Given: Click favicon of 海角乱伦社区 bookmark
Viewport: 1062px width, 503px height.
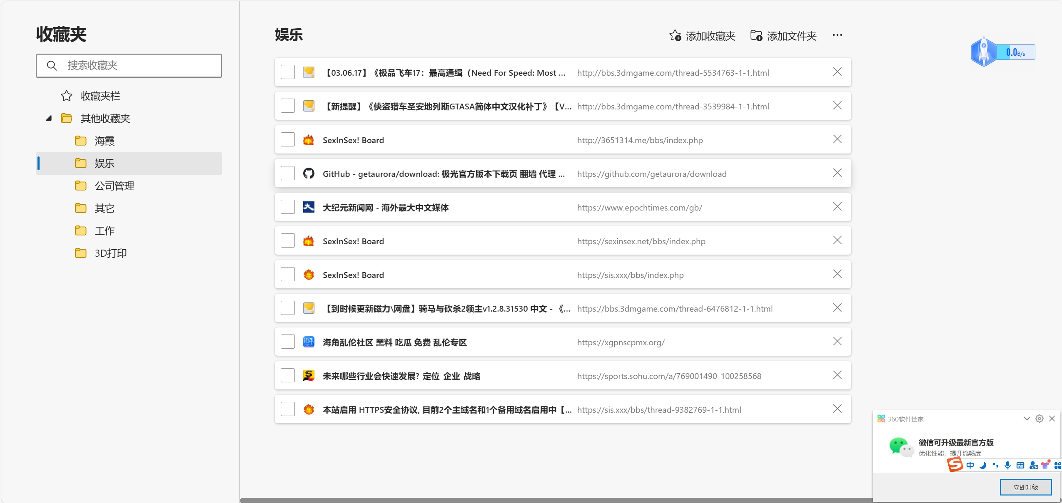Looking at the screenshot, I should (309, 342).
